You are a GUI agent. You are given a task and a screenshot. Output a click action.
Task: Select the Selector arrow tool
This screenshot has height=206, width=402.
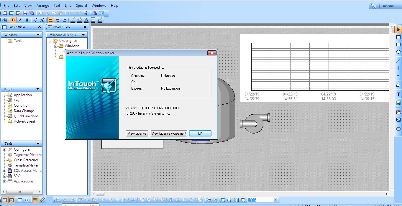click(x=398, y=30)
